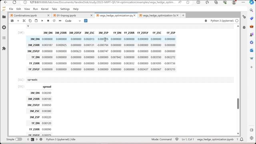Open the user profile avatar

[x=234, y=2]
